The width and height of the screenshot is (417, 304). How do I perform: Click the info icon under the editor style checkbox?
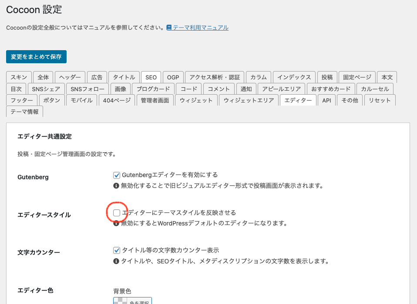click(116, 223)
